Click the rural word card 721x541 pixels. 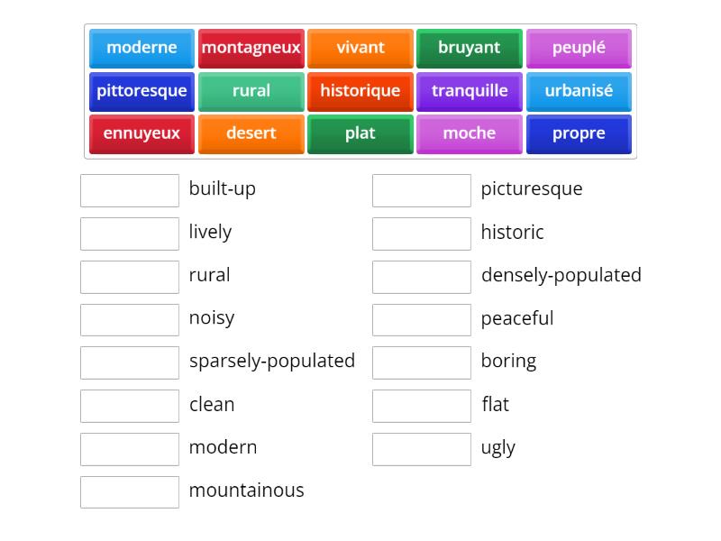coord(251,91)
